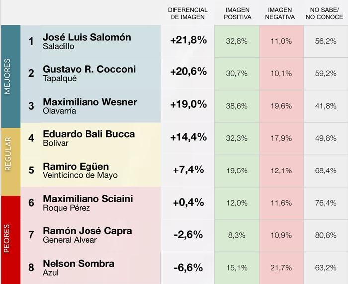
Task: Select Maximiliano Wesner from the ranking
Action: click(90, 102)
